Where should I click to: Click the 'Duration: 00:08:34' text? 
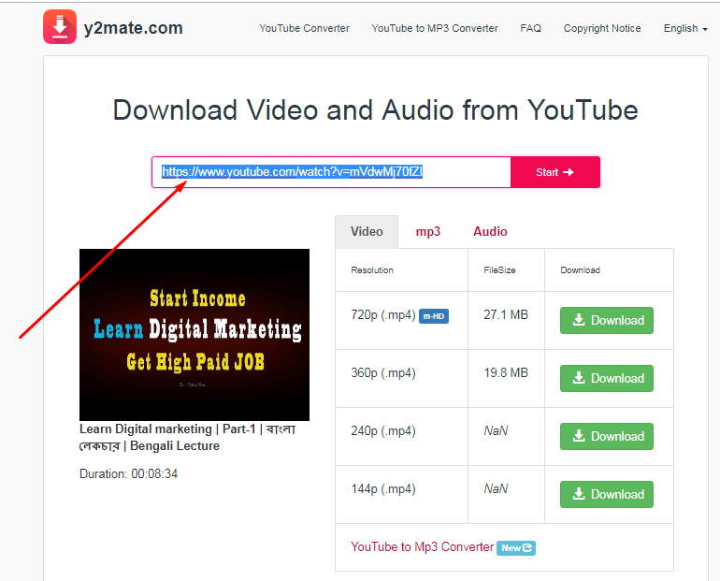(129, 473)
